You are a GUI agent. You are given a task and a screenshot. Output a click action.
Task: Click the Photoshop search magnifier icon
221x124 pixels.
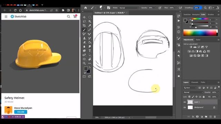click(205, 8)
